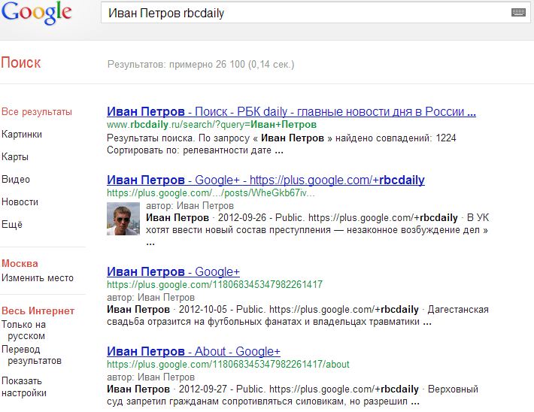
Task: Click snippet text dated 2012-10-05
Action: (x=298, y=315)
